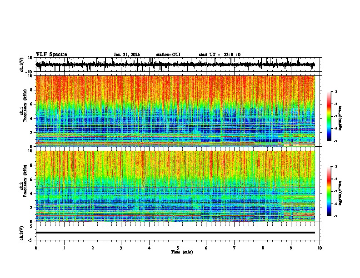Click the time axis tick label "3"
Screen dimensions: 360x278
coord(121,248)
